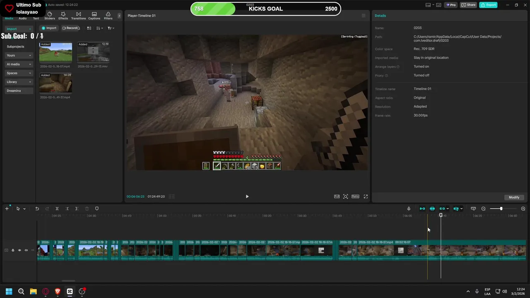Add a new track with plus icon
The image size is (530, 298).
[x=7, y=209]
